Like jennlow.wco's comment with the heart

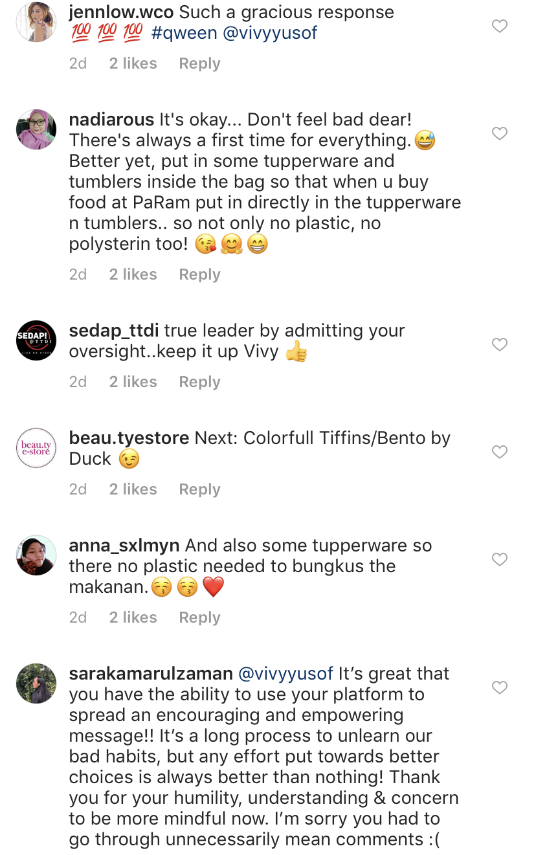coord(499,27)
